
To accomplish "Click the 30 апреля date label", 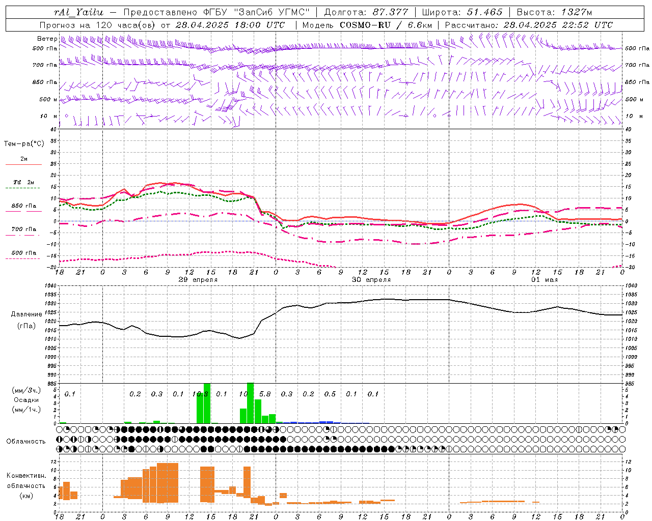I will [x=371, y=280].
